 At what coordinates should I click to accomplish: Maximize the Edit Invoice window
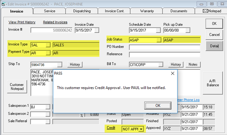click(x=212, y=4)
